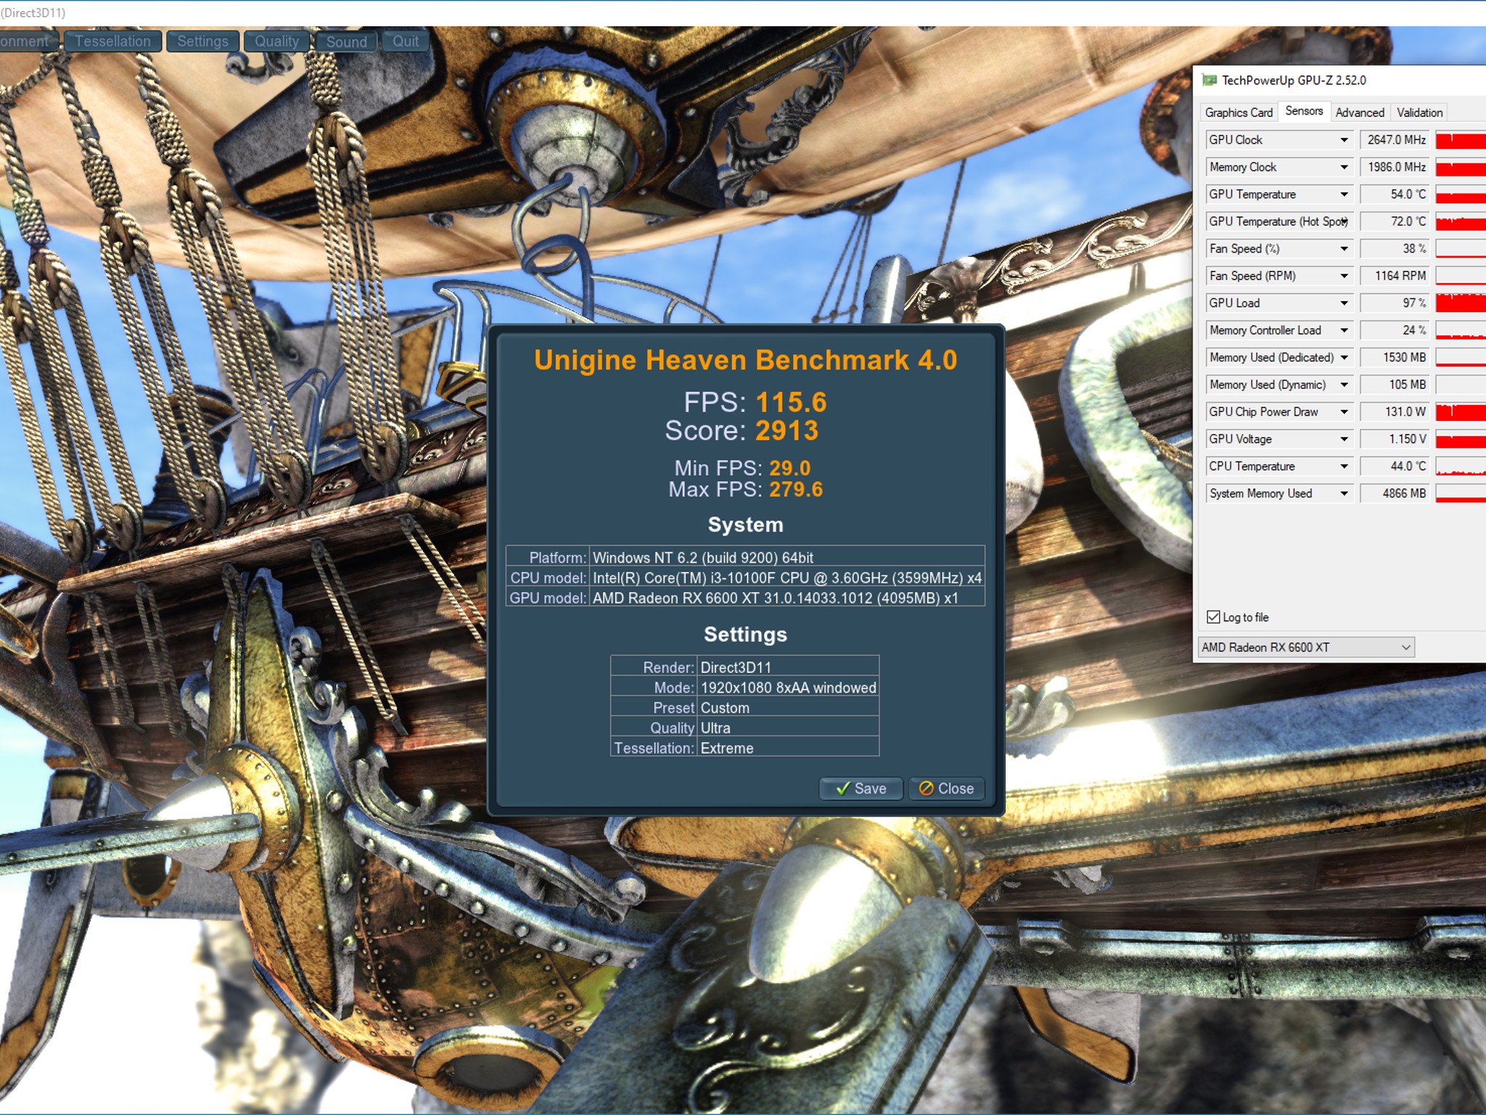Image resolution: width=1486 pixels, height=1115 pixels.
Task: Open the Tessellation menu in Heaven
Action: [x=112, y=41]
